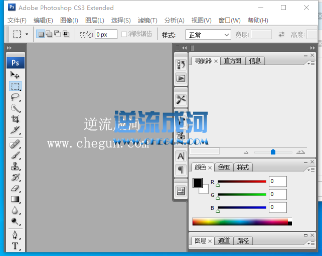Switch to the 路径 tab

click(x=243, y=240)
